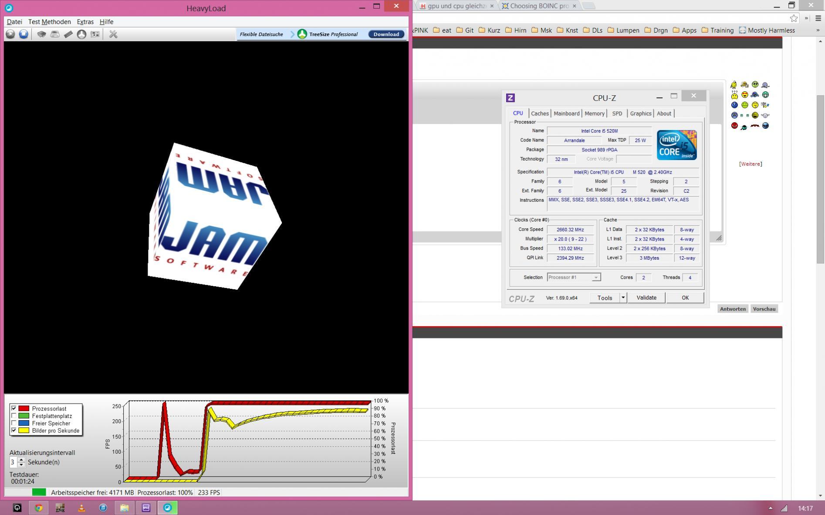The height and width of the screenshot is (515, 825).
Task: Click the Tools button in CPU-Z
Action: point(605,298)
